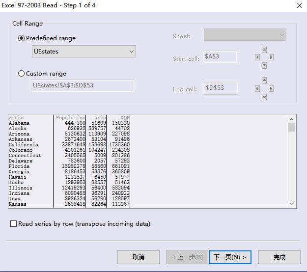Click the State column header in preview

point(16,118)
